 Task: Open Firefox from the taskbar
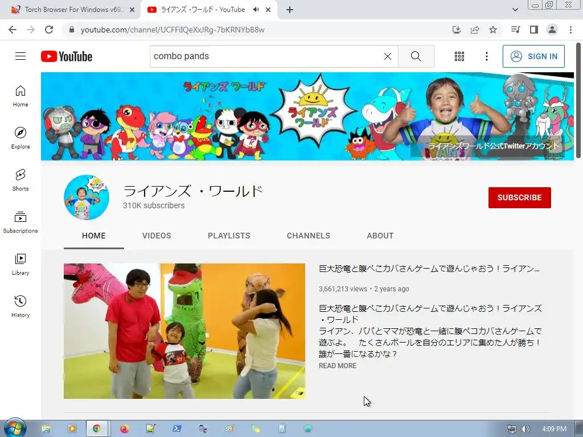coord(124,429)
